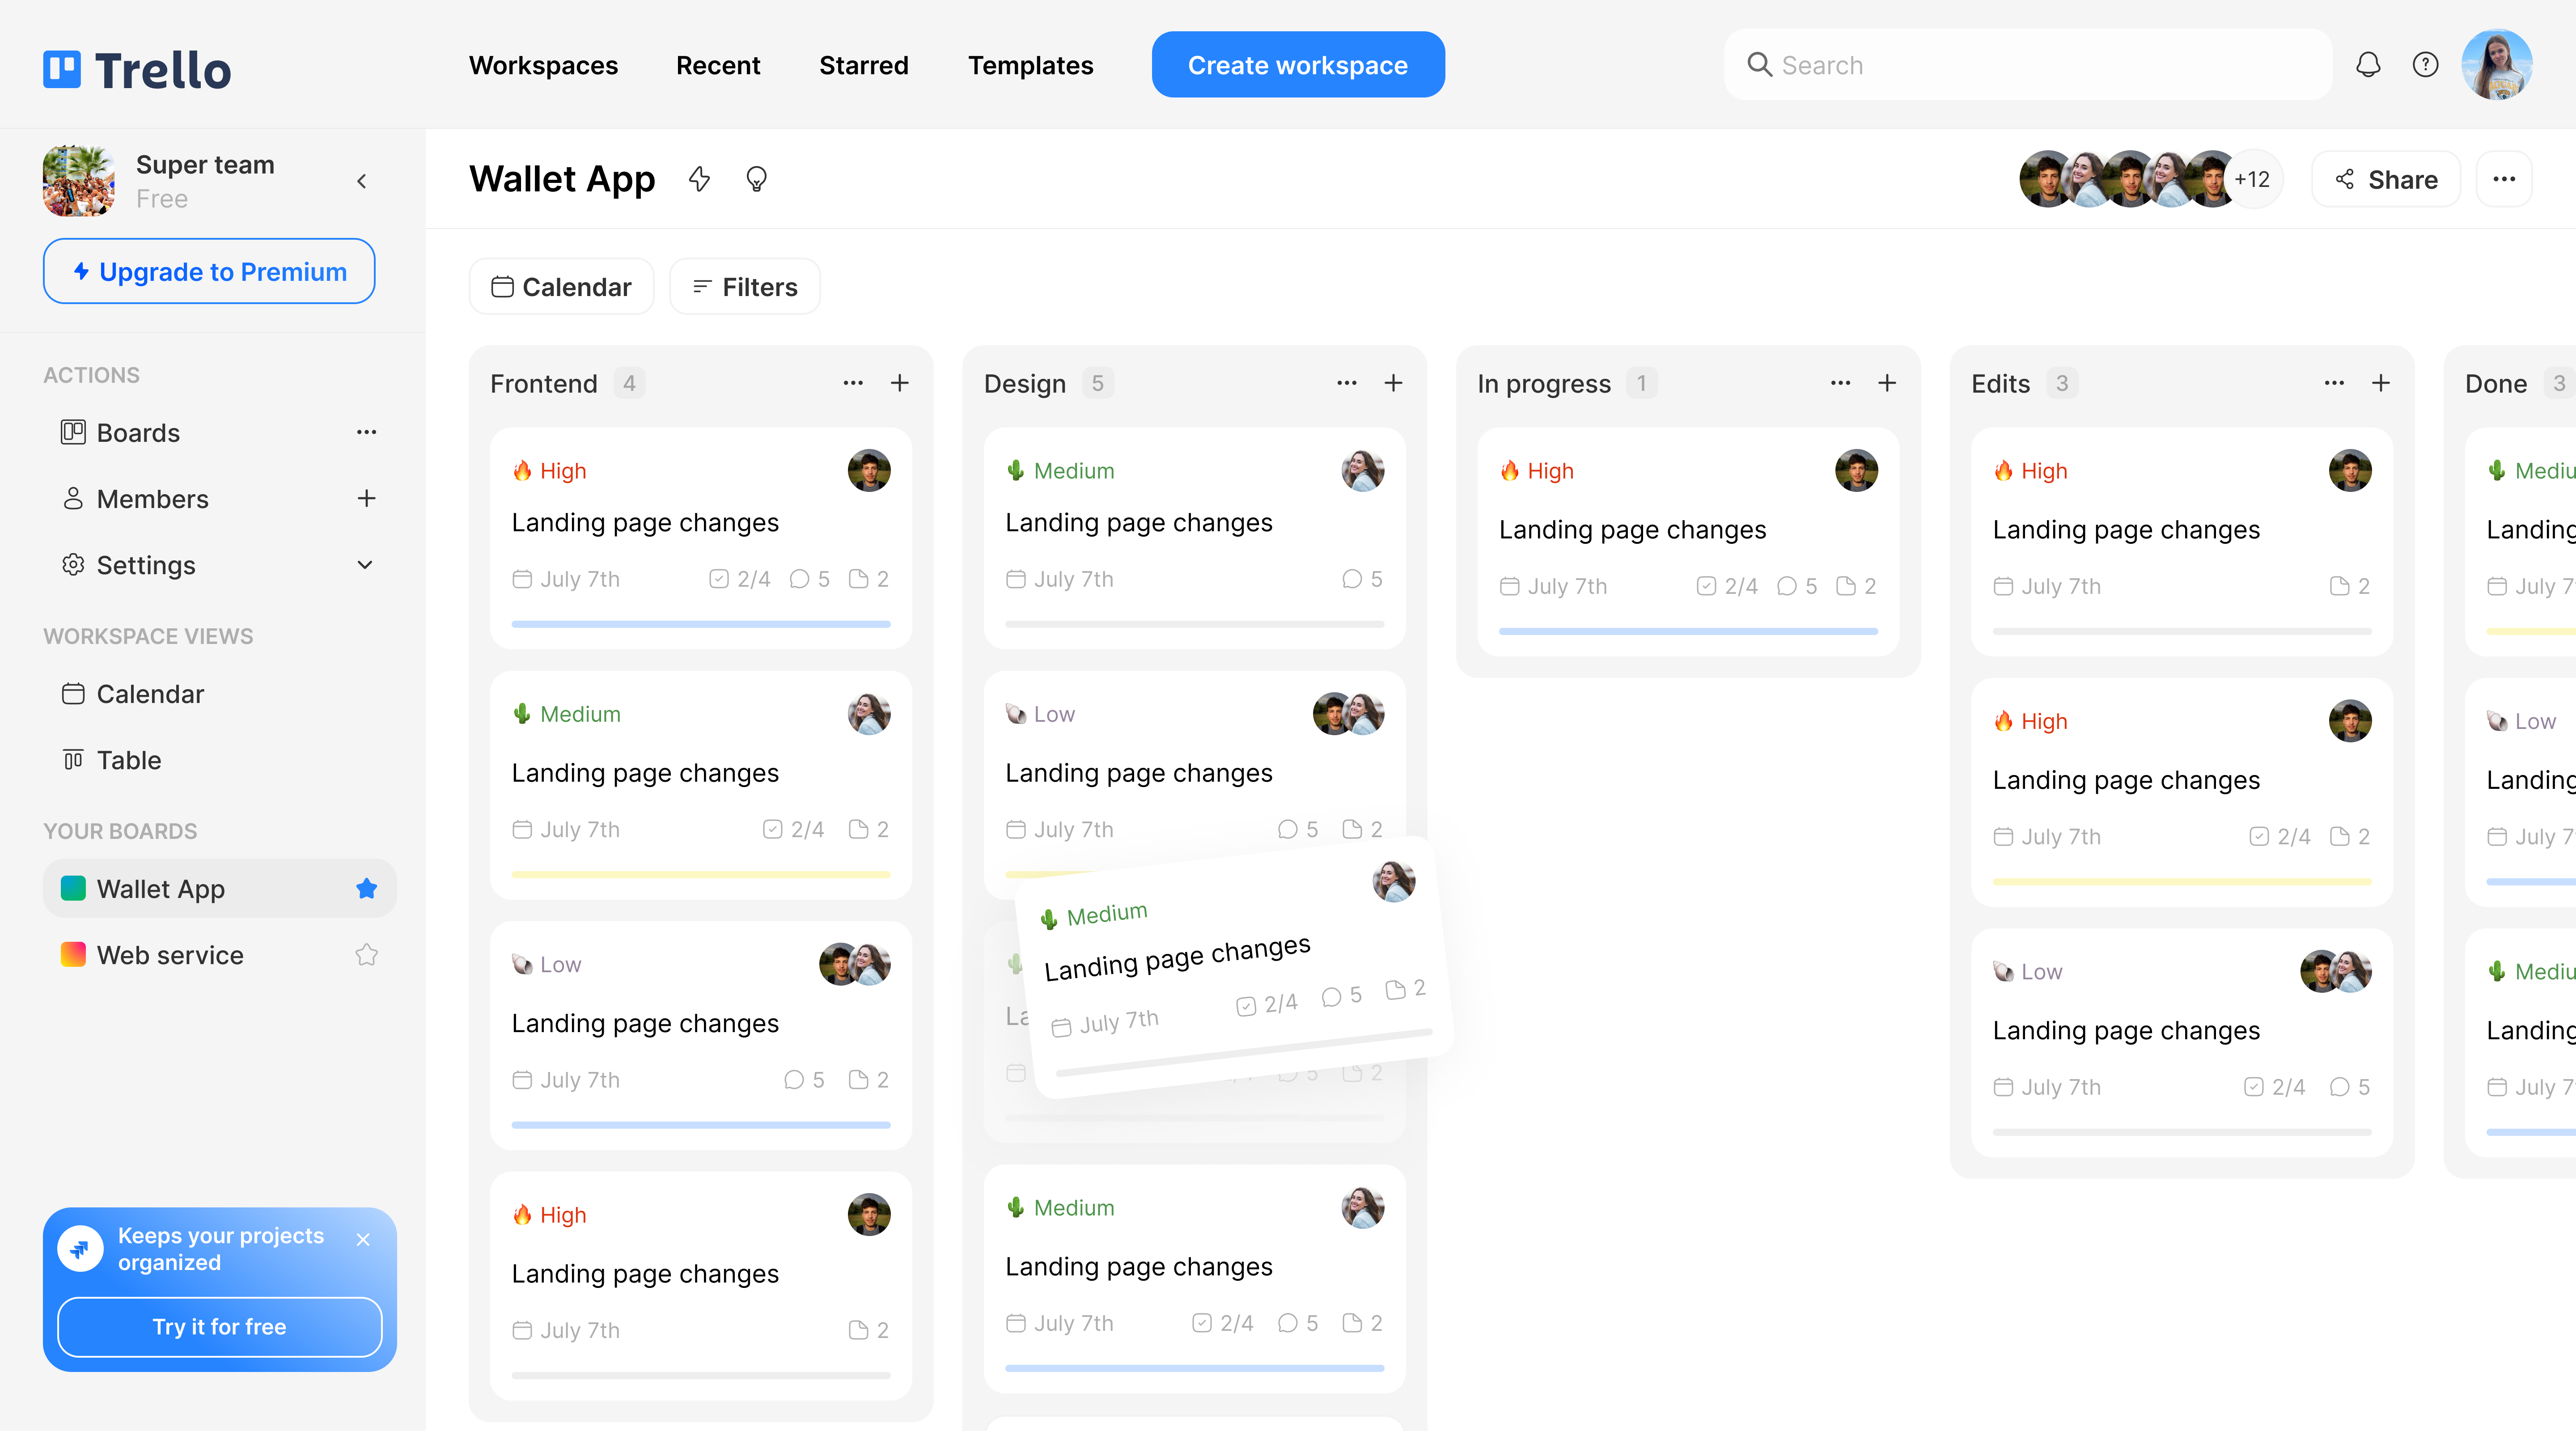2576x1431 pixels.
Task: Open notifications via the bell icon
Action: 2368,64
